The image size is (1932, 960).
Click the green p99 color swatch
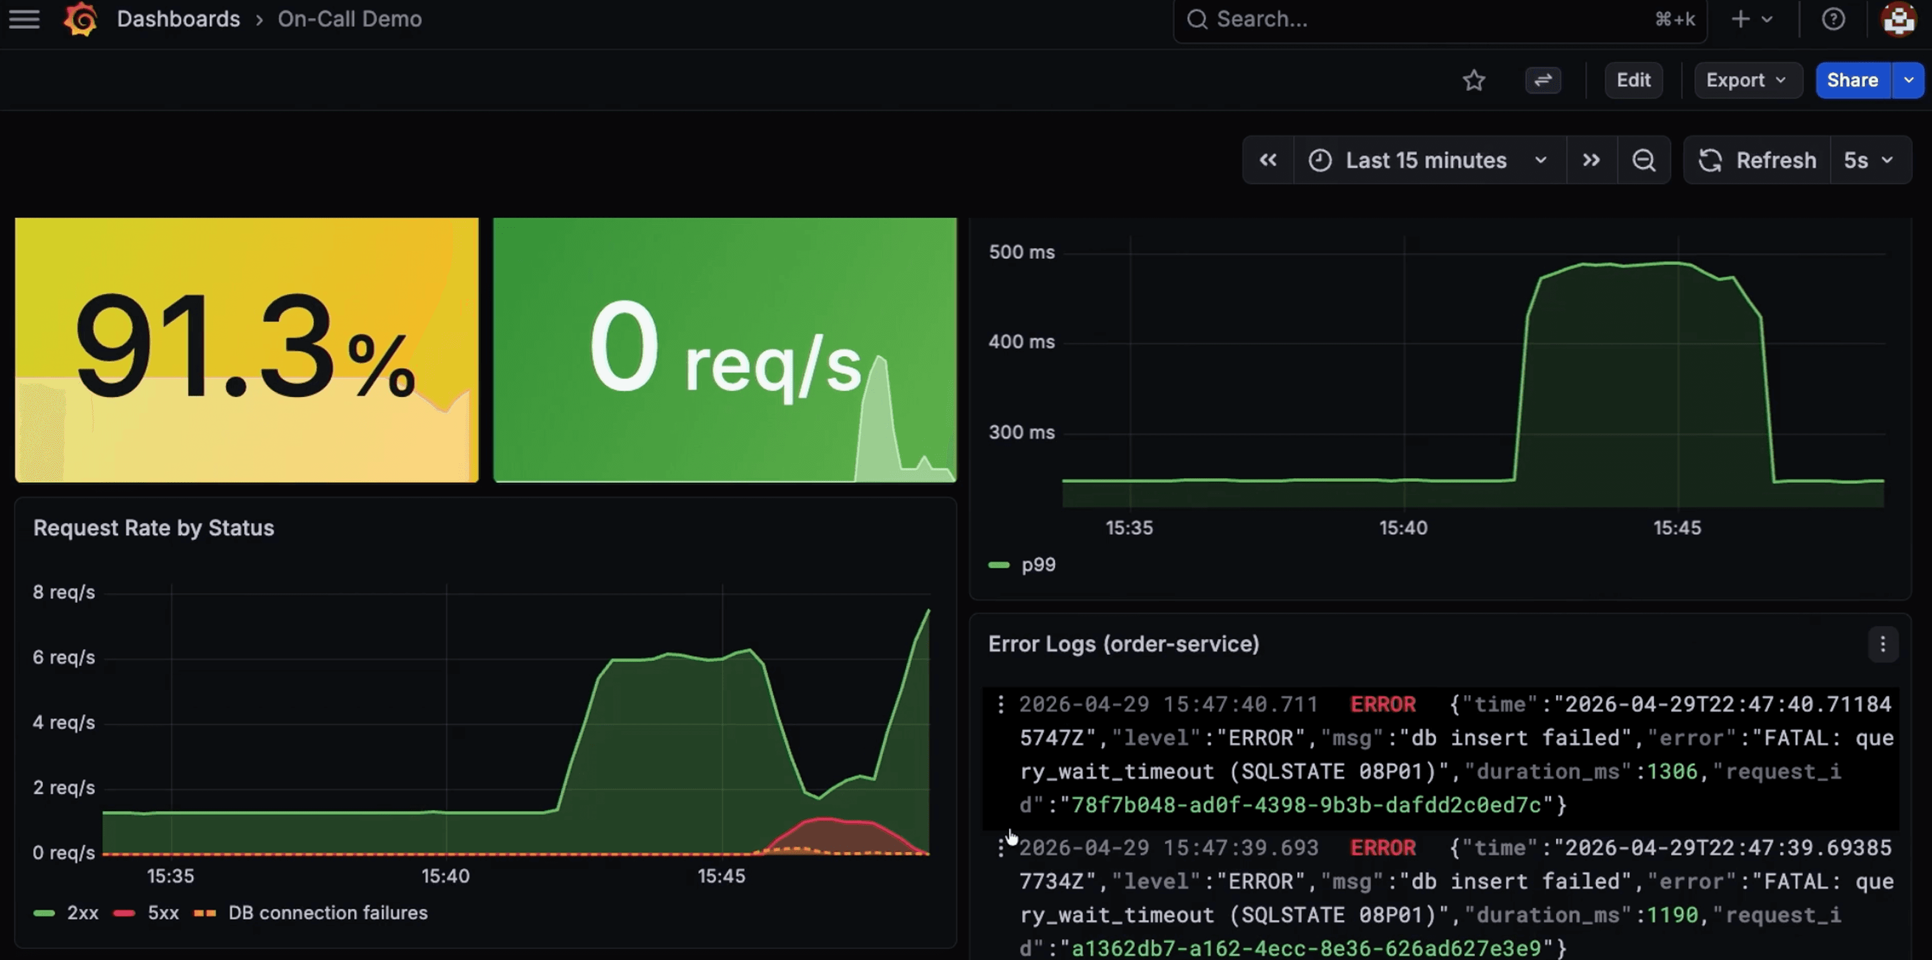click(x=999, y=565)
